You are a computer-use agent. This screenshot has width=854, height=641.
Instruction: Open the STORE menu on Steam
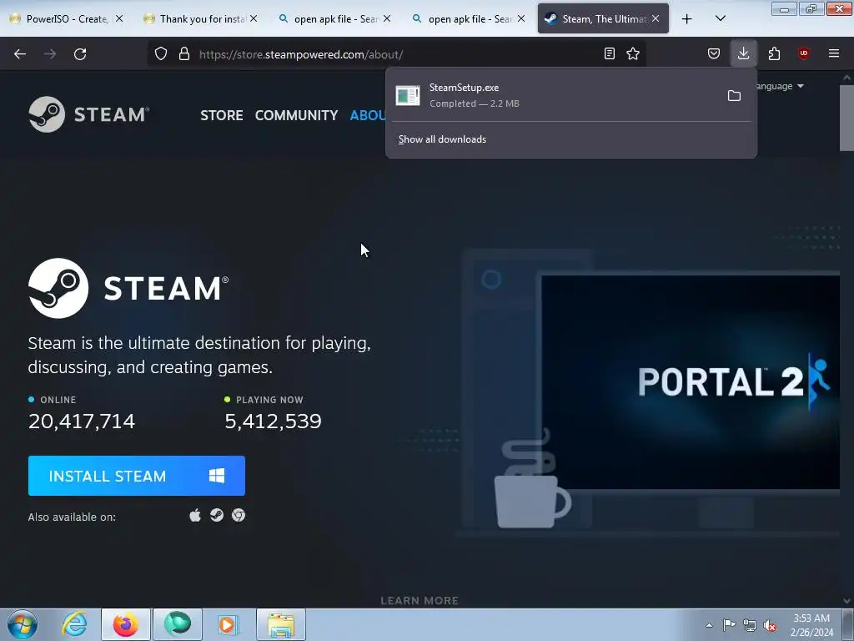click(222, 115)
